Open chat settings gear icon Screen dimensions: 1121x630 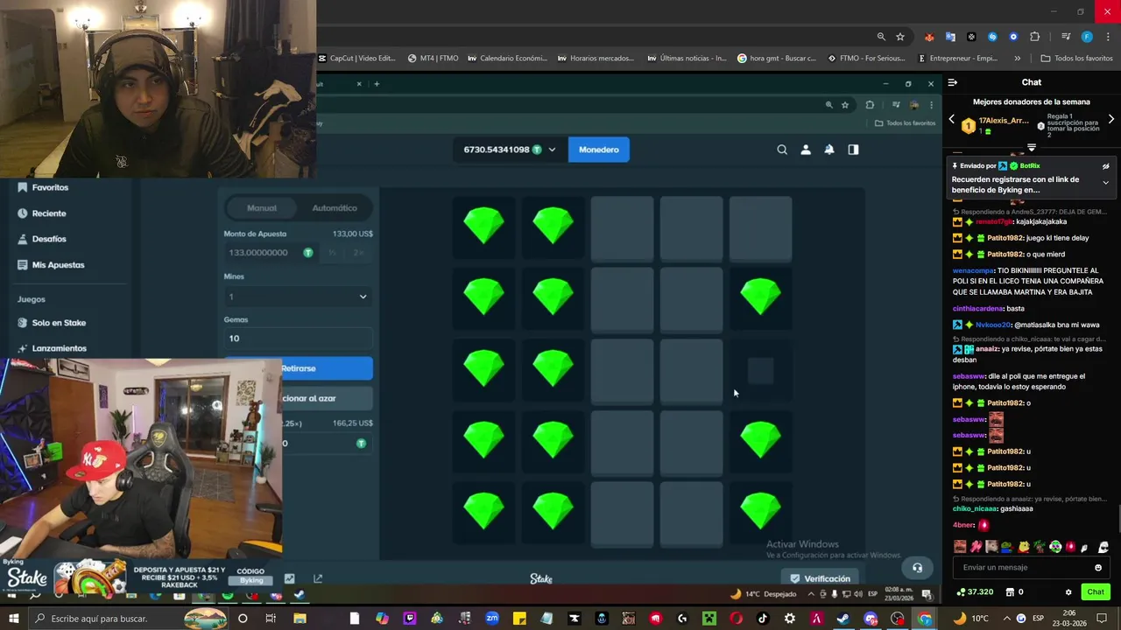[1068, 592]
